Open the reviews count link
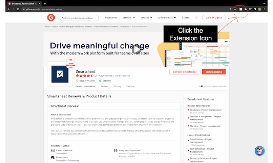The width and height of the screenshot is (273, 163). coord(105,76)
